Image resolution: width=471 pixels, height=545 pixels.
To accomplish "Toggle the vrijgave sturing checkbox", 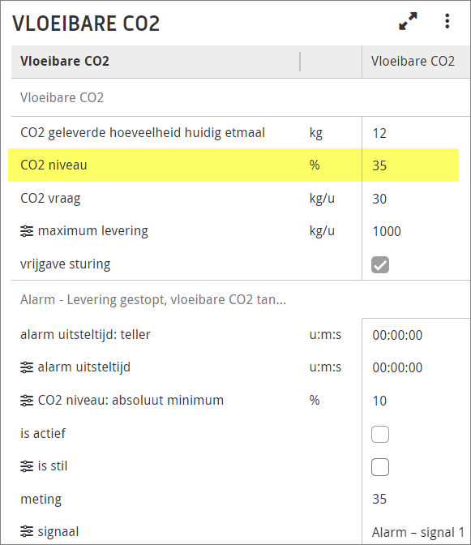I will click(x=380, y=265).
